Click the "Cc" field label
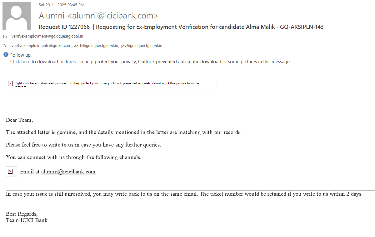Viewport: 375px width, 237px height. click(5, 46)
